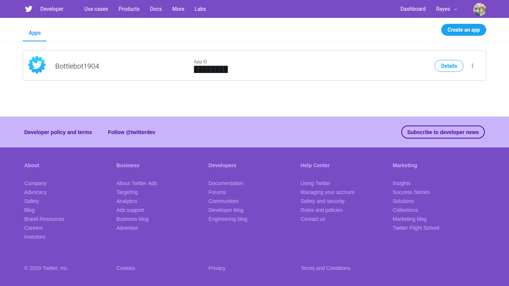Open the Investors footer link
The height and width of the screenshot is (286, 509).
coord(35,237)
